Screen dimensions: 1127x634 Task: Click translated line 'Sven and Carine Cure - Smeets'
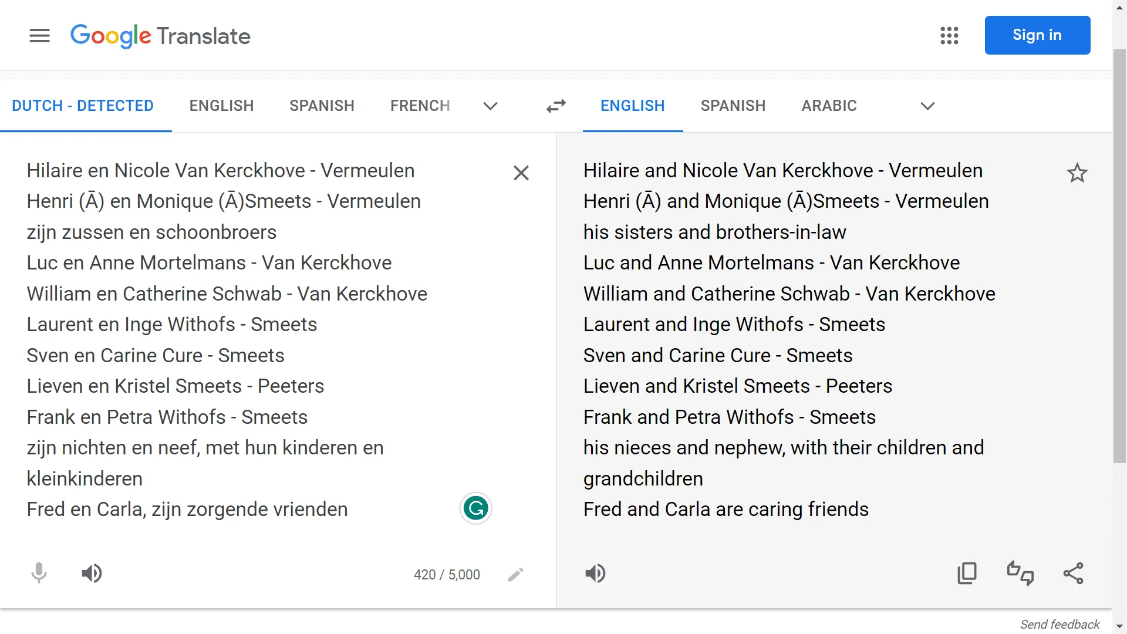pos(718,356)
